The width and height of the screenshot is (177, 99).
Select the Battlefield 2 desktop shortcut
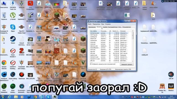22,16
